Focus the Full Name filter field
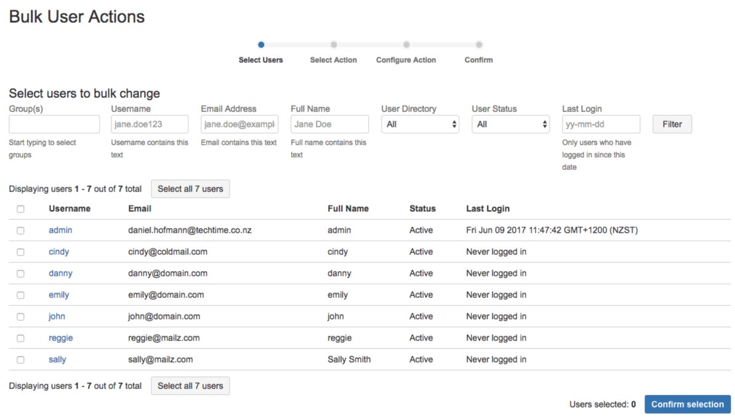The image size is (735, 418). [329, 124]
